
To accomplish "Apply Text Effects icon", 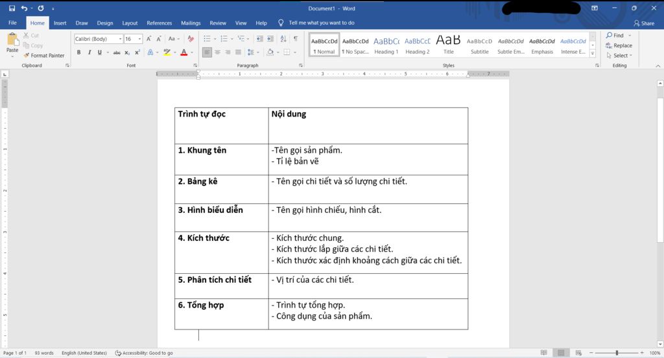I will click(150, 52).
